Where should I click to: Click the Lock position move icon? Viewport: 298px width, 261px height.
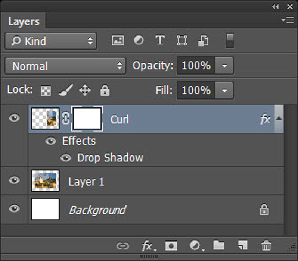tap(85, 90)
